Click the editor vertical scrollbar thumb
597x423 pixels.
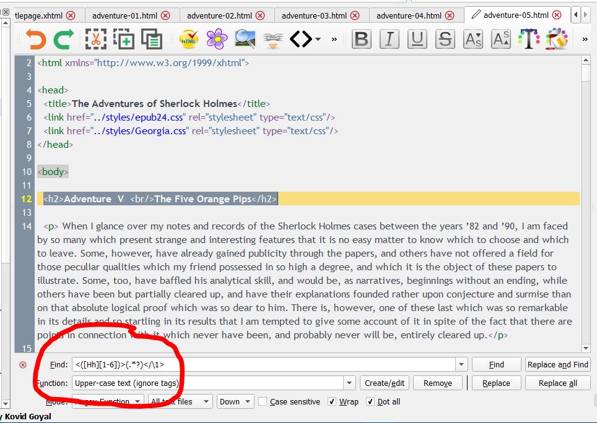pyautogui.click(x=586, y=73)
